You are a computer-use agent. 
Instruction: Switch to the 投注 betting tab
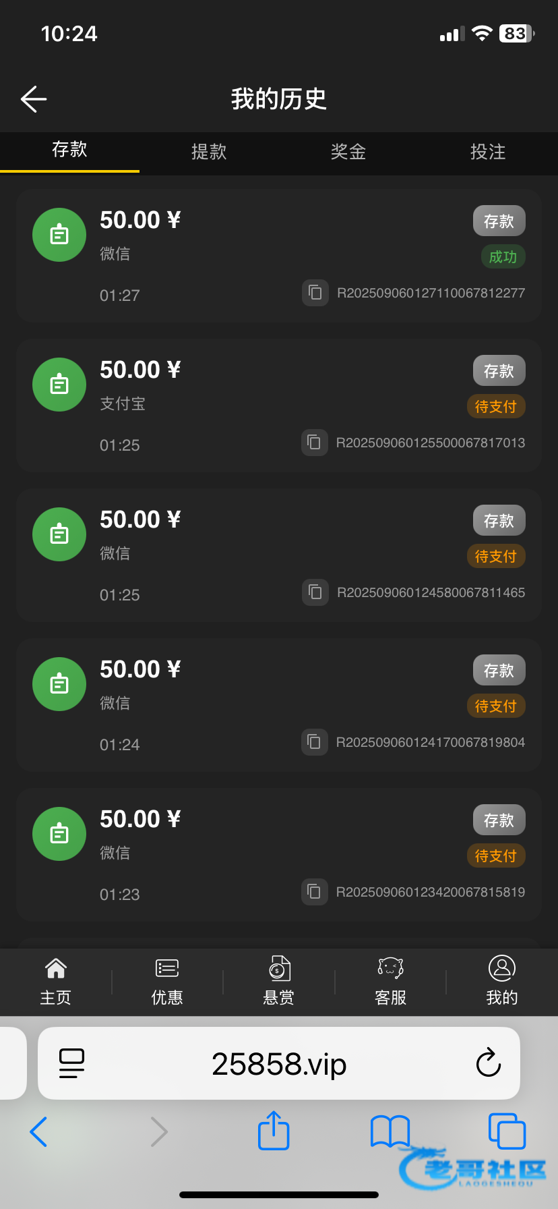coord(488,152)
